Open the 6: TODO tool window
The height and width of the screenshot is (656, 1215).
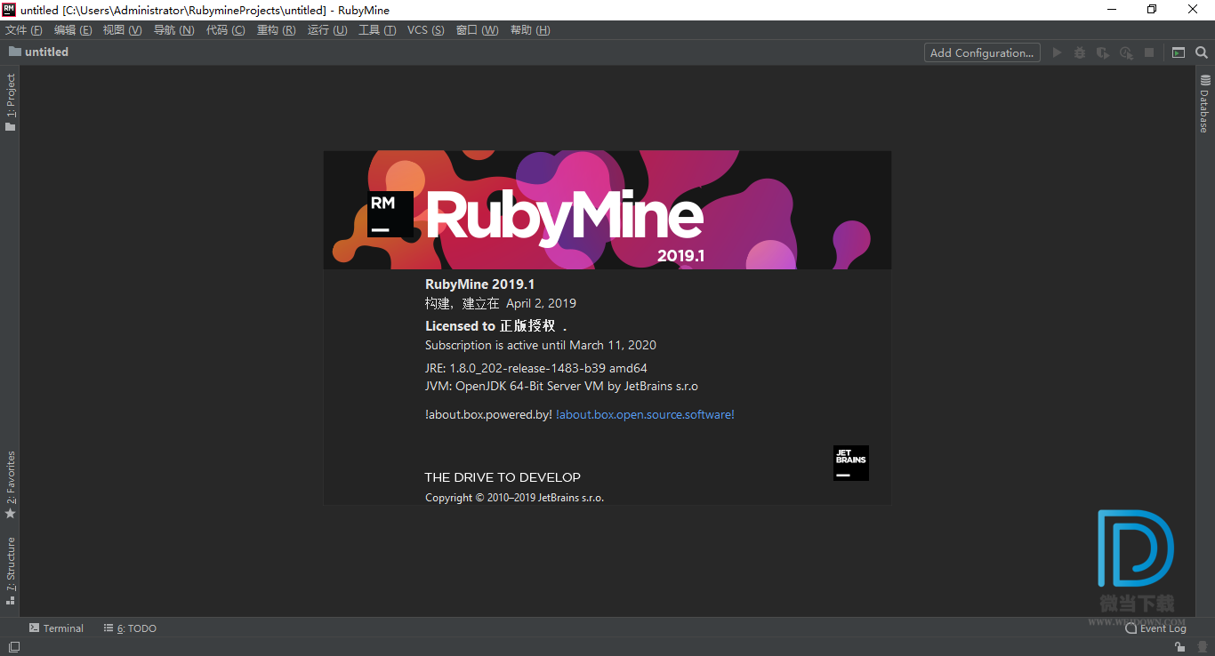(130, 628)
